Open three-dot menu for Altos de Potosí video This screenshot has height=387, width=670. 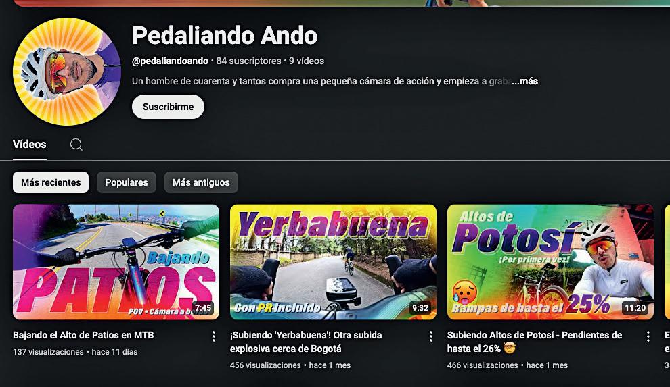(648, 336)
